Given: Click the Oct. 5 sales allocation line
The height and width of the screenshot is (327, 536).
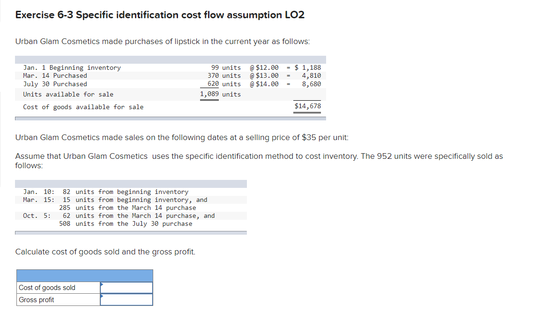Looking at the screenshot, I should coord(118,216).
